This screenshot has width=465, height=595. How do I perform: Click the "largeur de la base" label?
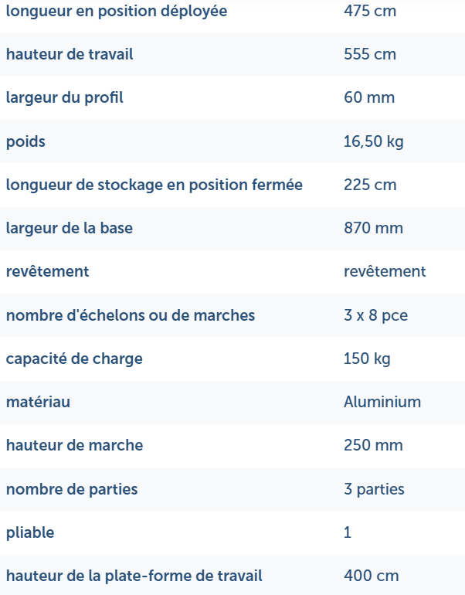point(69,228)
